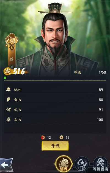The height and width of the screenshot is (173, 110).
Task: Select the 统帅 stat row value 89
Action: tap(101, 90)
